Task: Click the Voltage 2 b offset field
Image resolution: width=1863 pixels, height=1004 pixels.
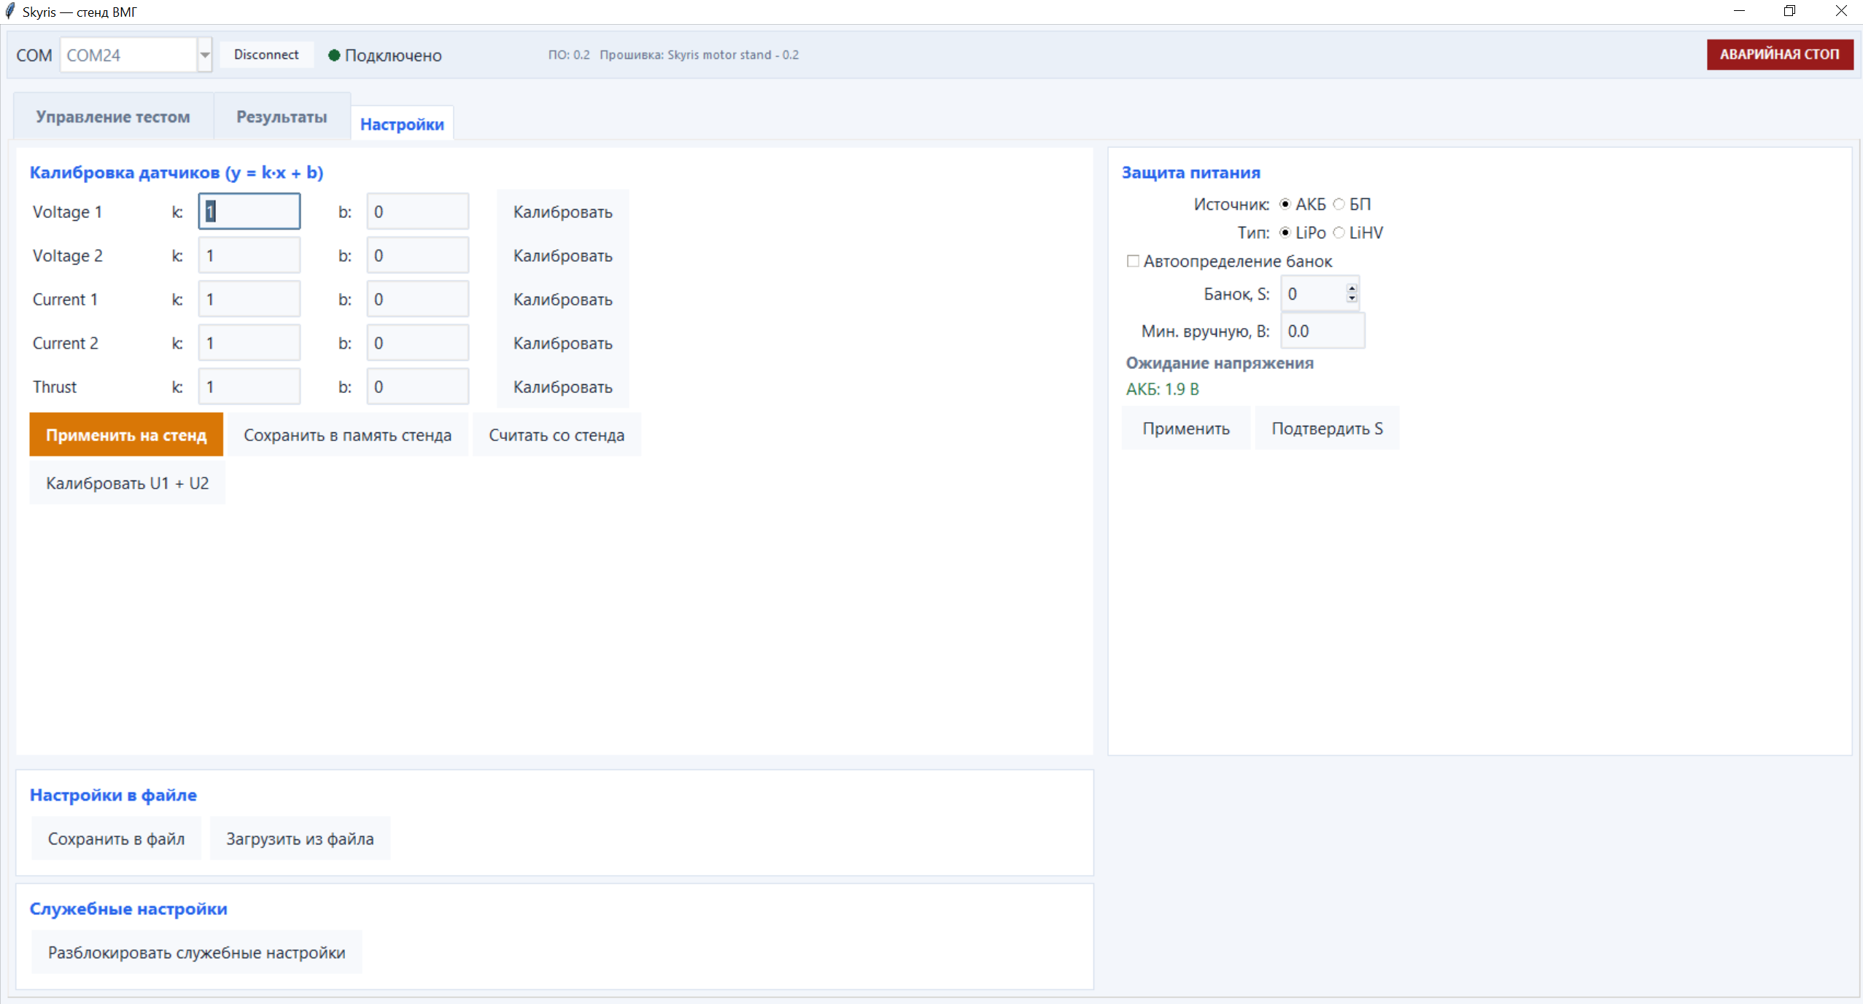Action: click(x=418, y=255)
